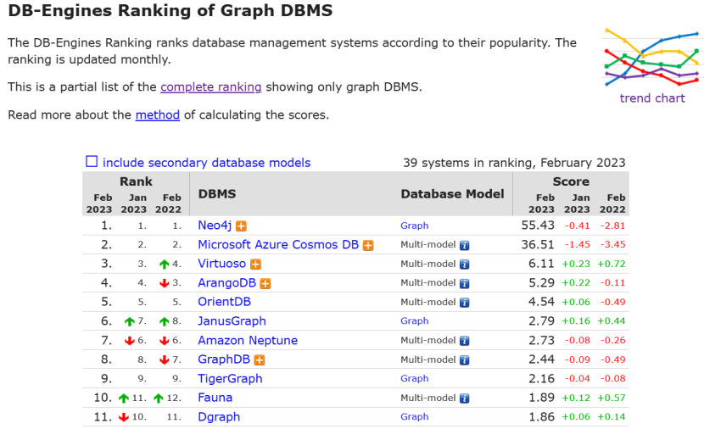
Task: Click the Graph model link in JanusGraph row
Action: coord(415,320)
